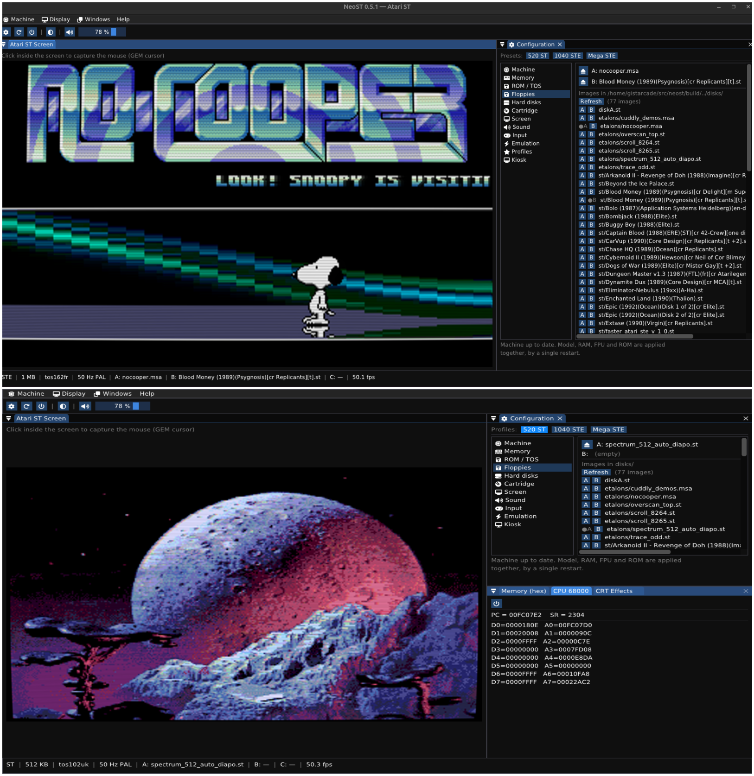This screenshot has height=776, width=754.
Task: Click the 78 % volume slider in upper window
Action: (102, 32)
